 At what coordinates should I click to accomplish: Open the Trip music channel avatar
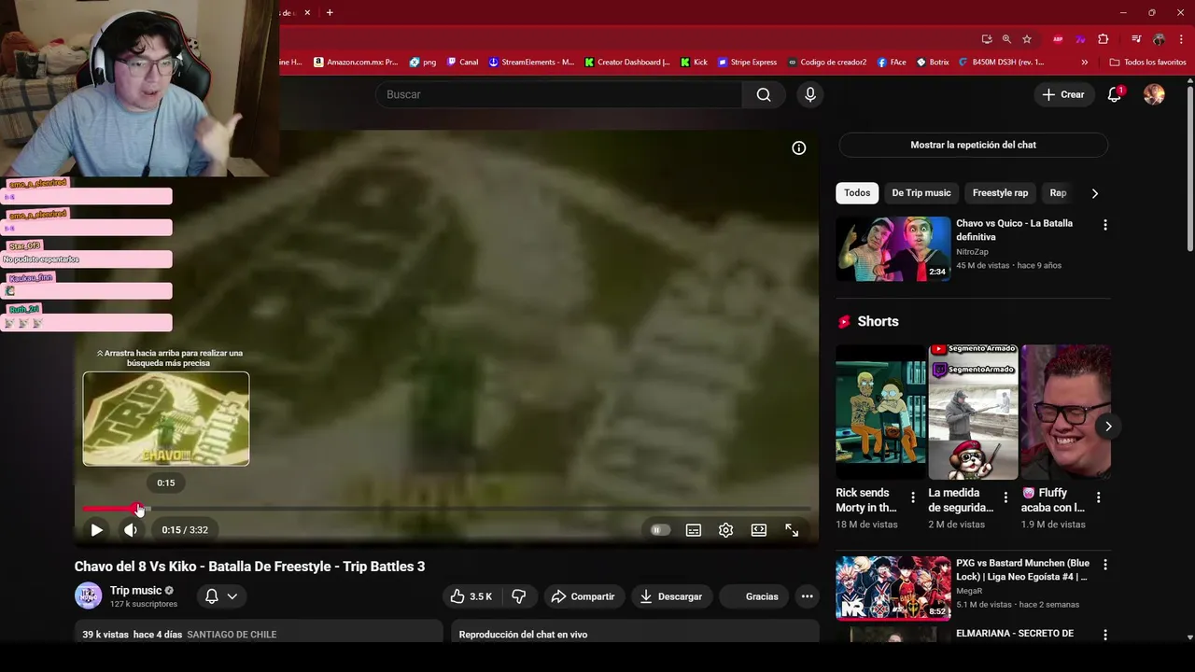pyautogui.click(x=89, y=596)
